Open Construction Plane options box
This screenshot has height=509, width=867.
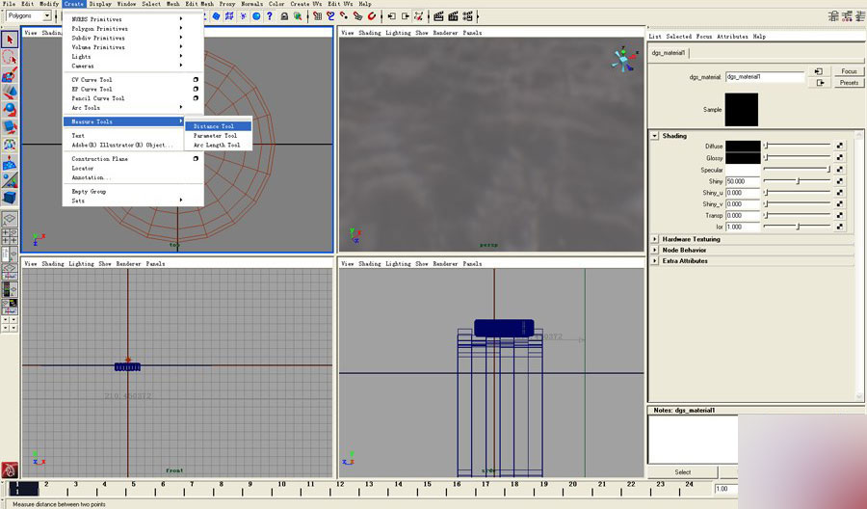coord(196,159)
